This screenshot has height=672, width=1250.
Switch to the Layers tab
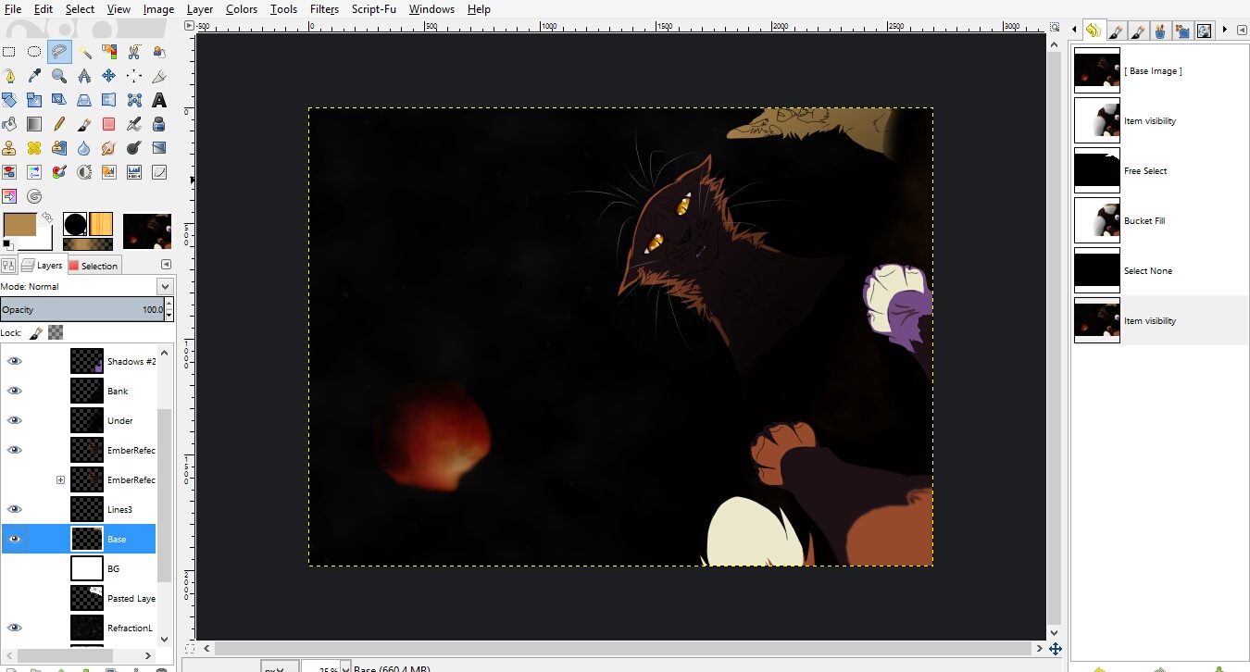[43, 265]
